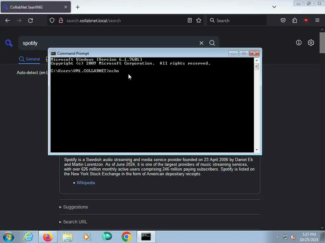
Task: Click Command Prompt scrollbar up arrow
Action: point(256,60)
